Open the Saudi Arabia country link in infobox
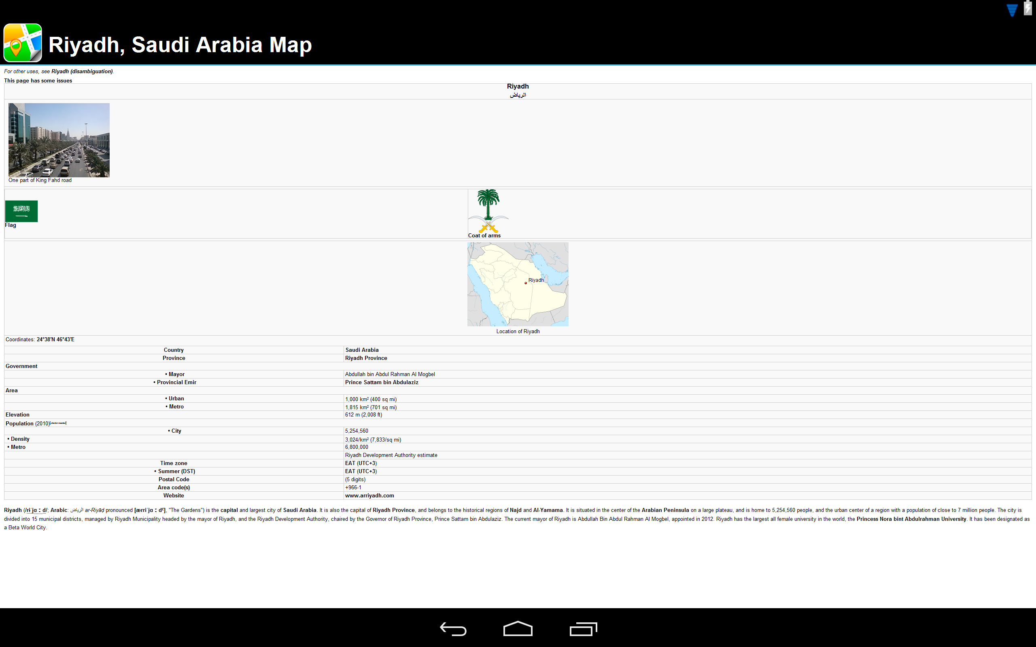This screenshot has width=1036, height=647. click(x=362, y=350)
